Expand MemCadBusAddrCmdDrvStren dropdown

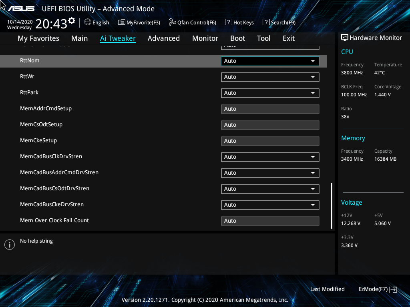[x=270, y=173]
